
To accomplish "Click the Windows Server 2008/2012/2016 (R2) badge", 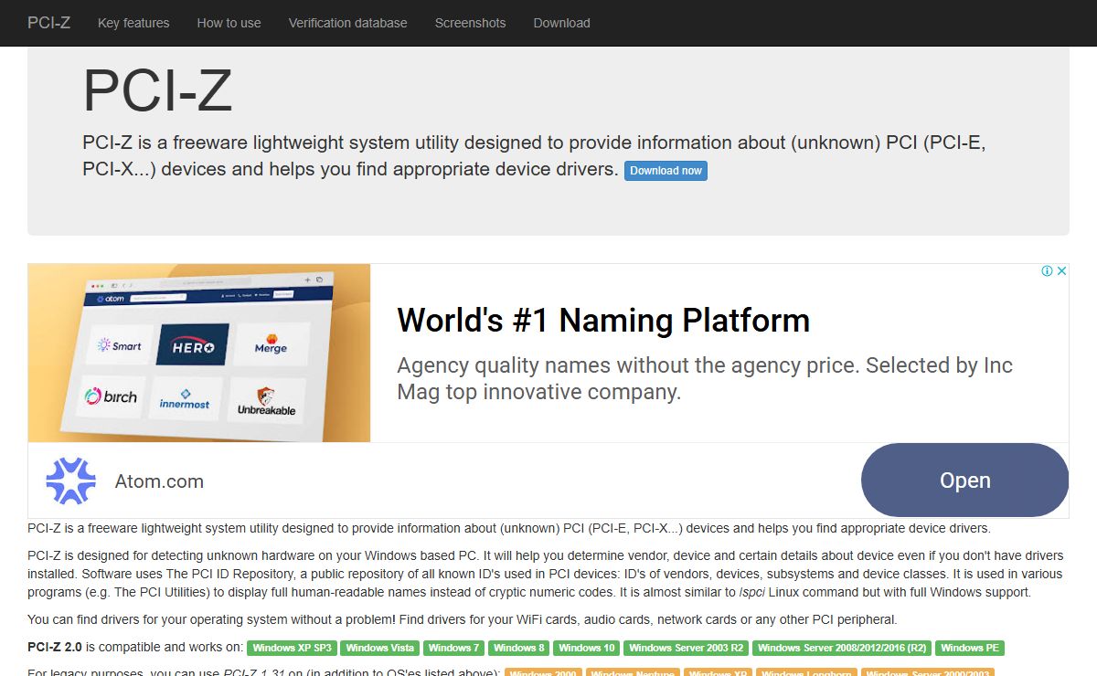I will (843, 649).
